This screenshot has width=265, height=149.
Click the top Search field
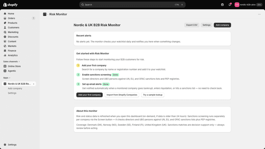132,5
